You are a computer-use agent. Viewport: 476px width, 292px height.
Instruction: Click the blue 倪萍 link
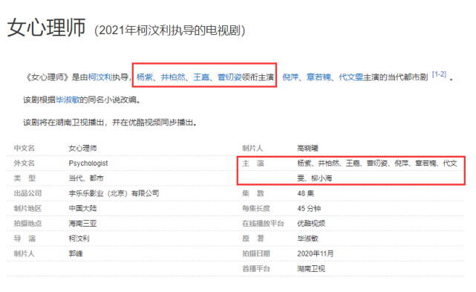point(290,77)
